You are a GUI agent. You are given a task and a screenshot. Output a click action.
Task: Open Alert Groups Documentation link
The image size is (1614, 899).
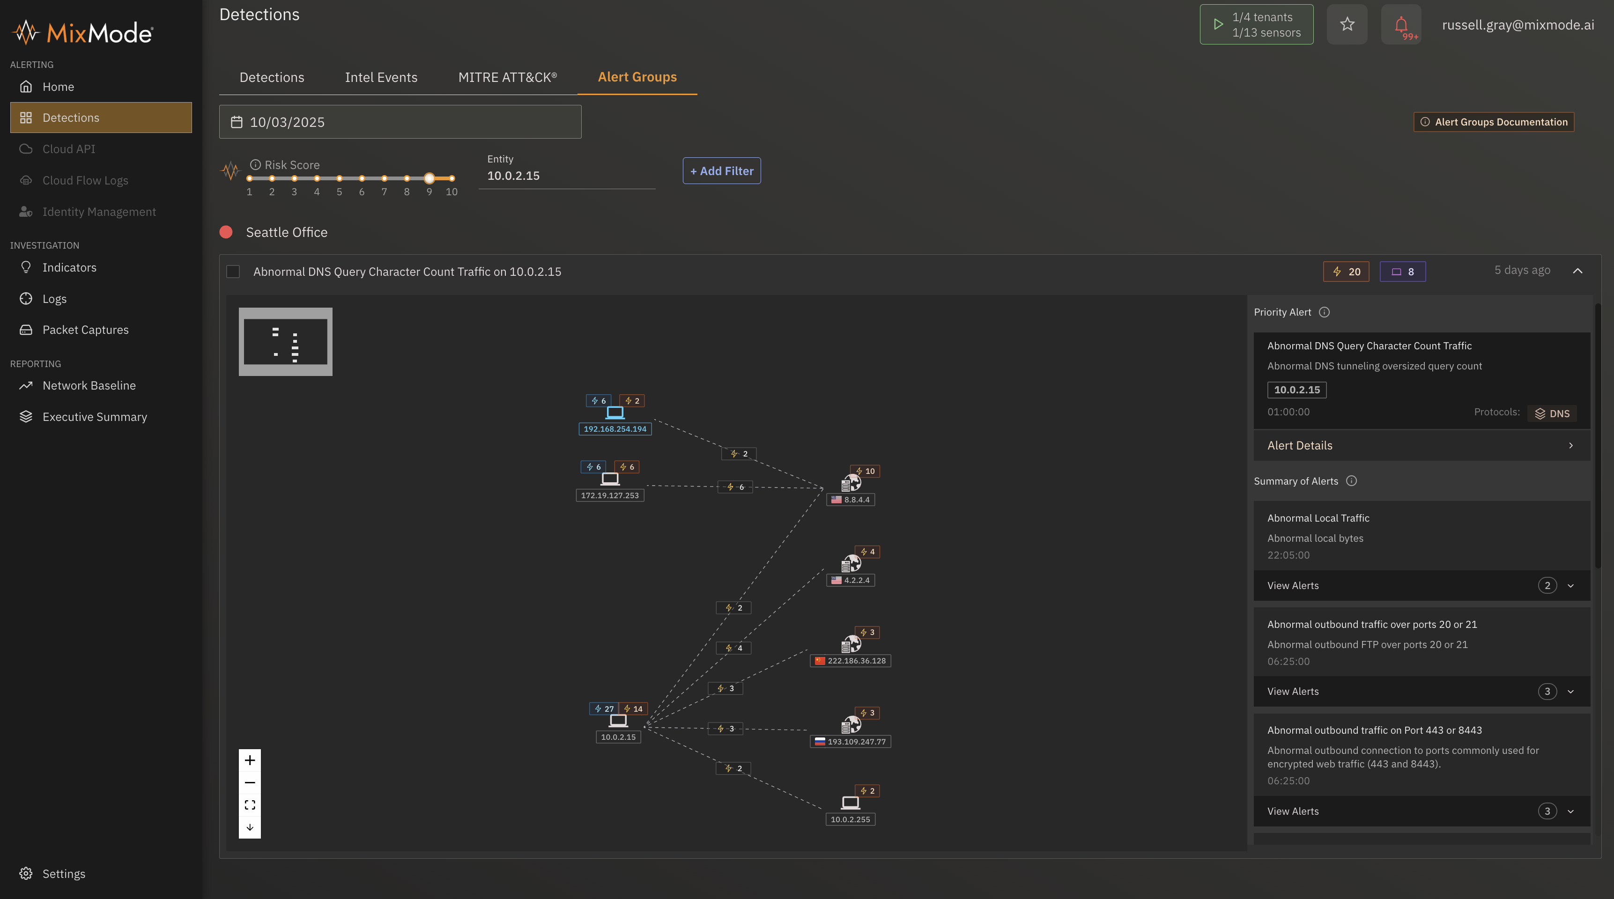(x=1494, y=122)
